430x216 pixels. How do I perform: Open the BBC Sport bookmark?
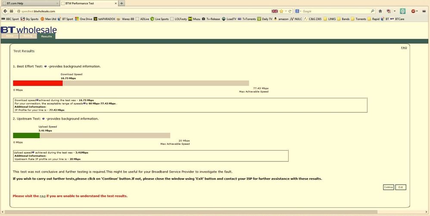[10, 19]
